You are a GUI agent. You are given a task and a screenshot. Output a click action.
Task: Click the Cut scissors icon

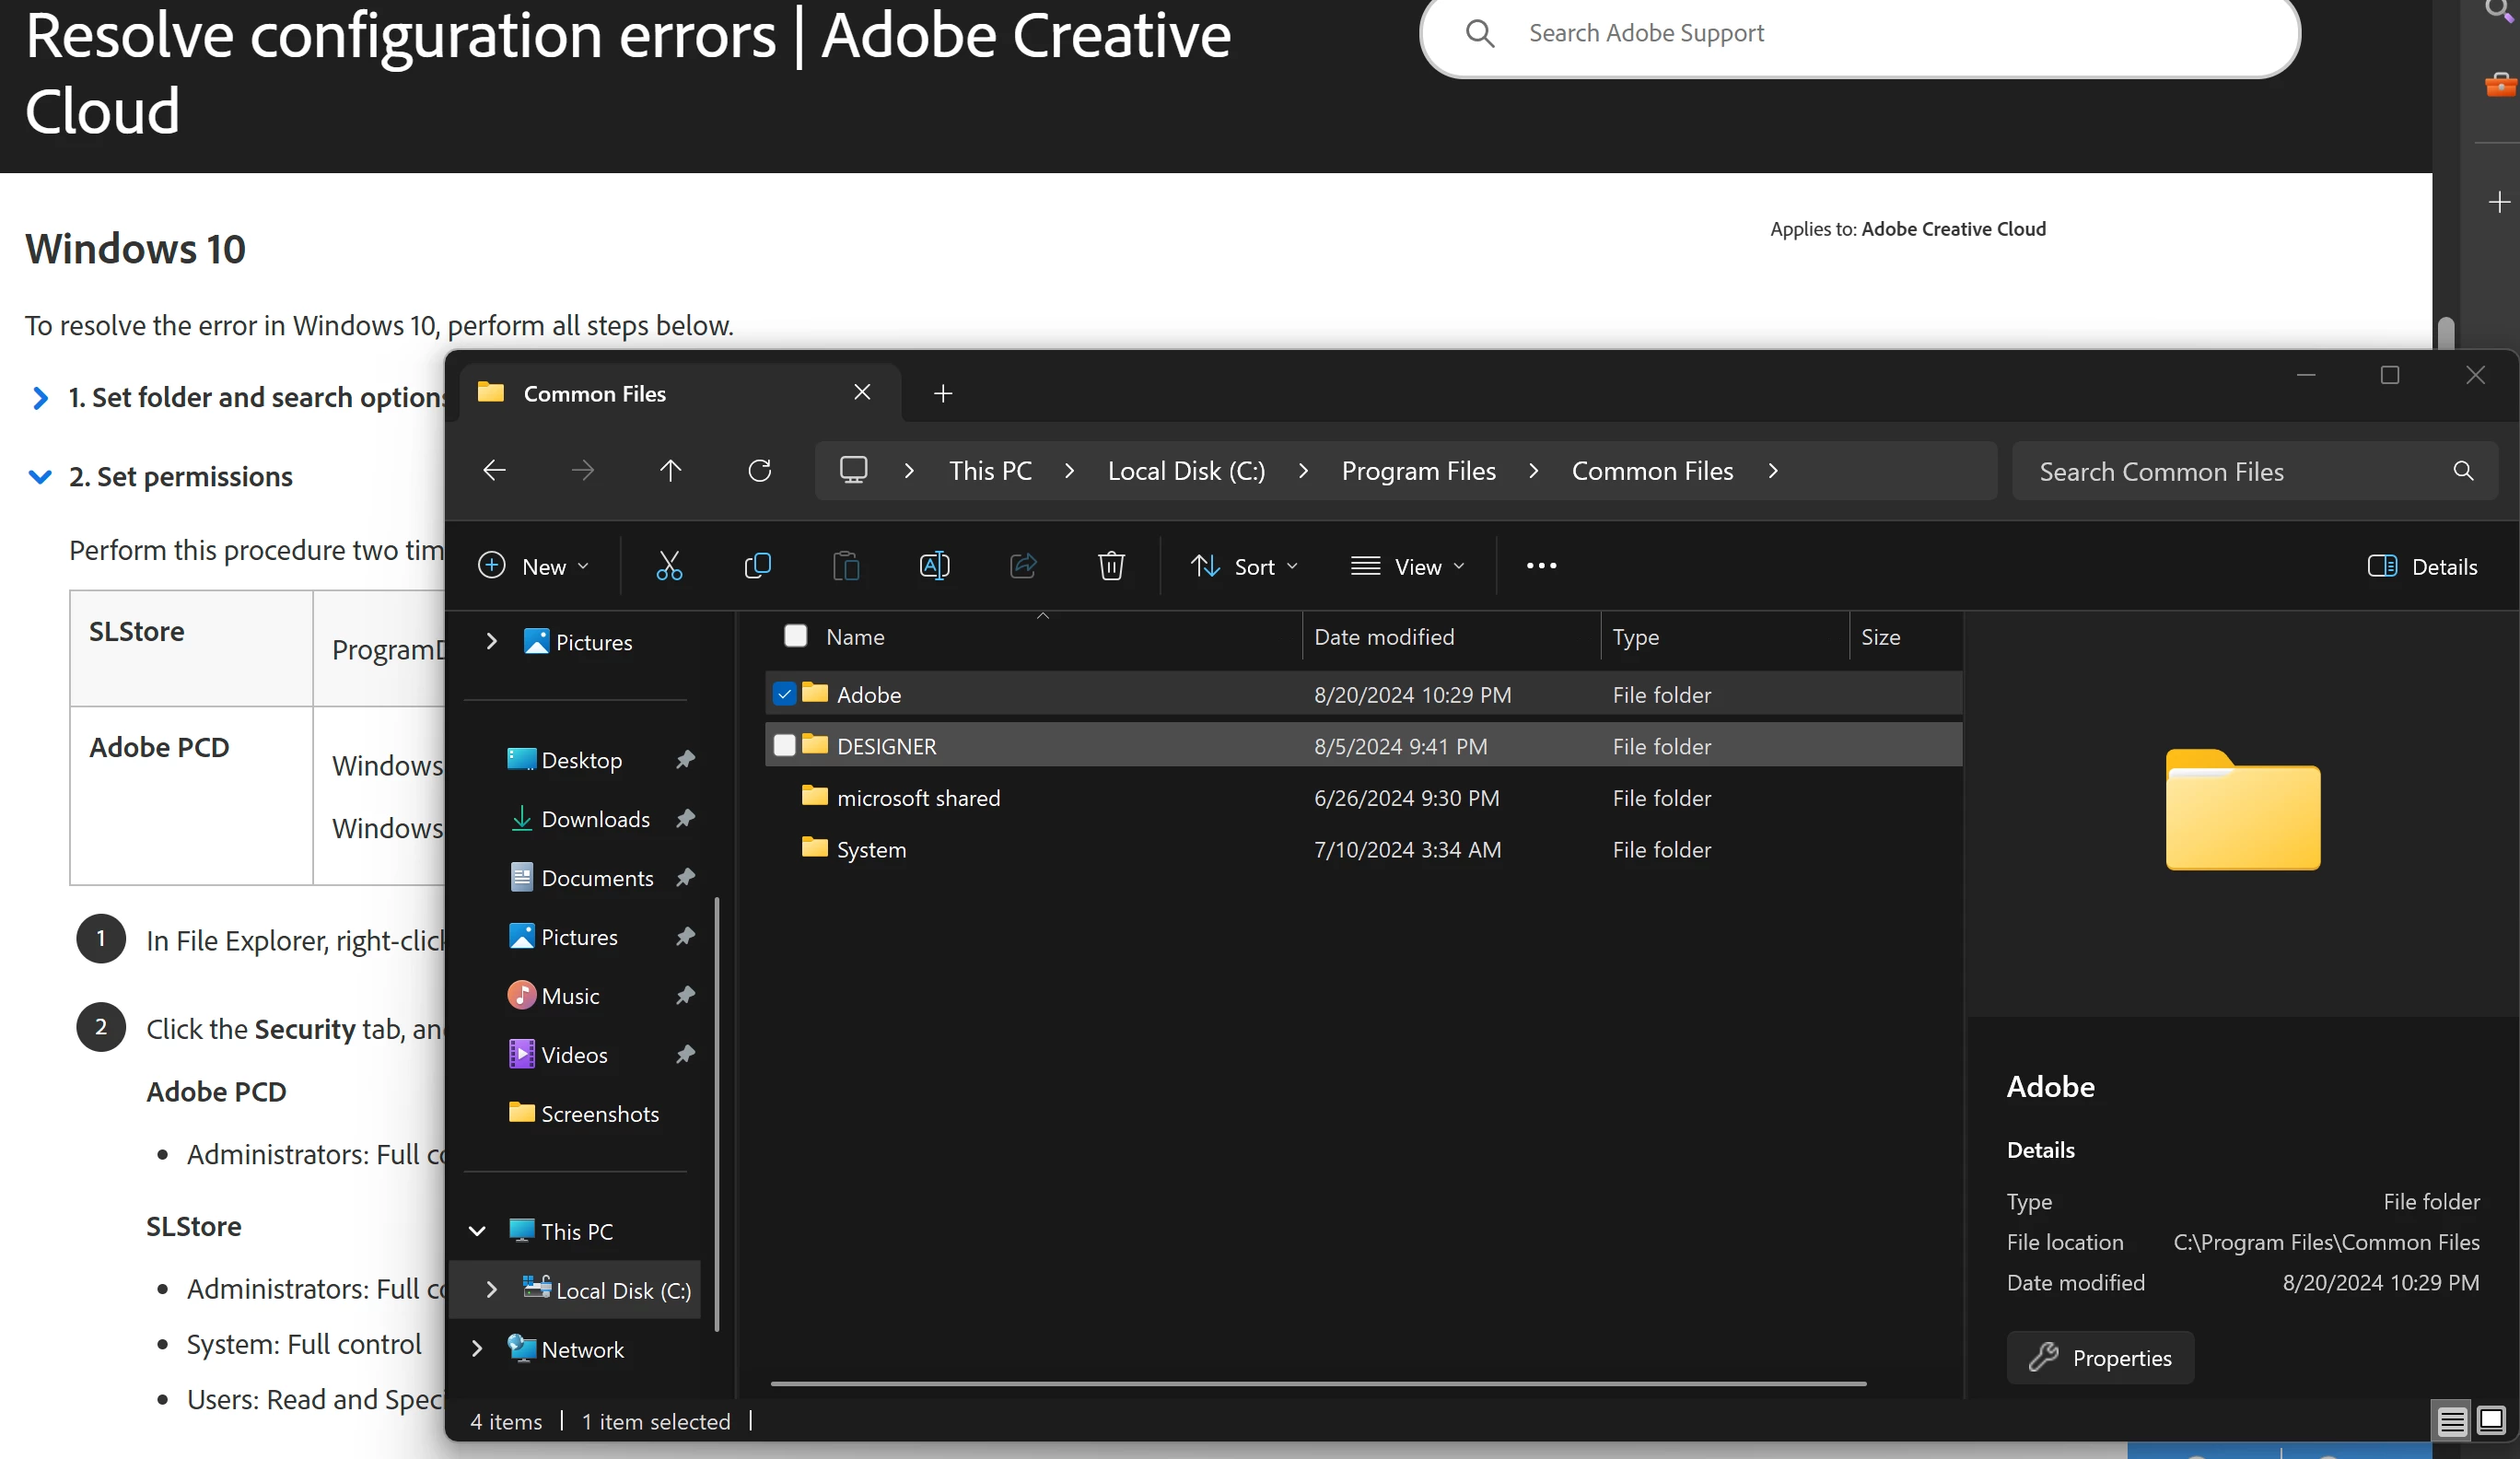pyautogui.click(x=669, y=566)
